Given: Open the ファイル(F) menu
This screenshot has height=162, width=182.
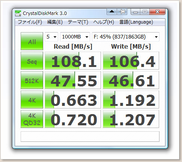Looking at the screenshot, I should pos(30,22).
